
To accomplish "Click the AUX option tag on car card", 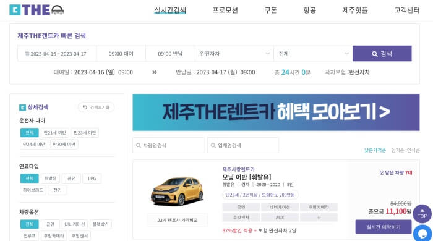I will (280, 218).
